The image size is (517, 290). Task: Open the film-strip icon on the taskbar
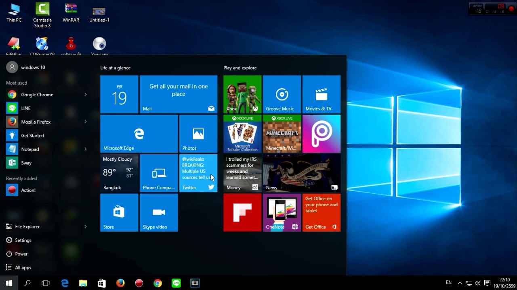coord(195,283)
